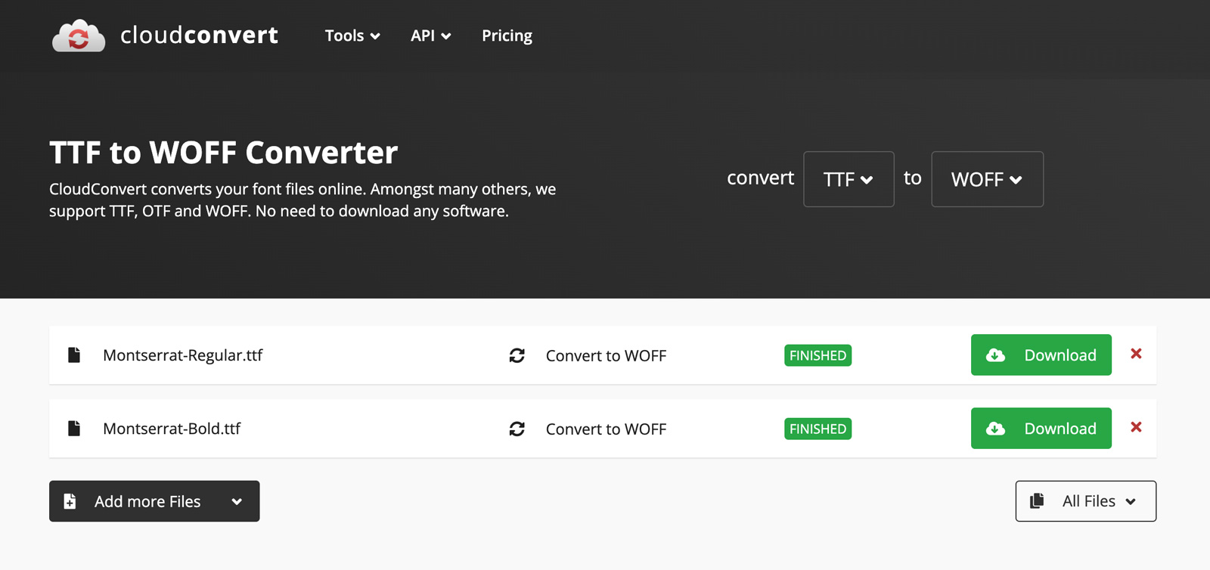This screenshot has height=570, width=1210.
Task: Click the cloud download icon on Montserrat-Regular row
Action: 996,355
